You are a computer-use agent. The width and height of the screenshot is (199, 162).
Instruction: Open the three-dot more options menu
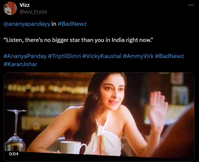(x=191, y=5)
